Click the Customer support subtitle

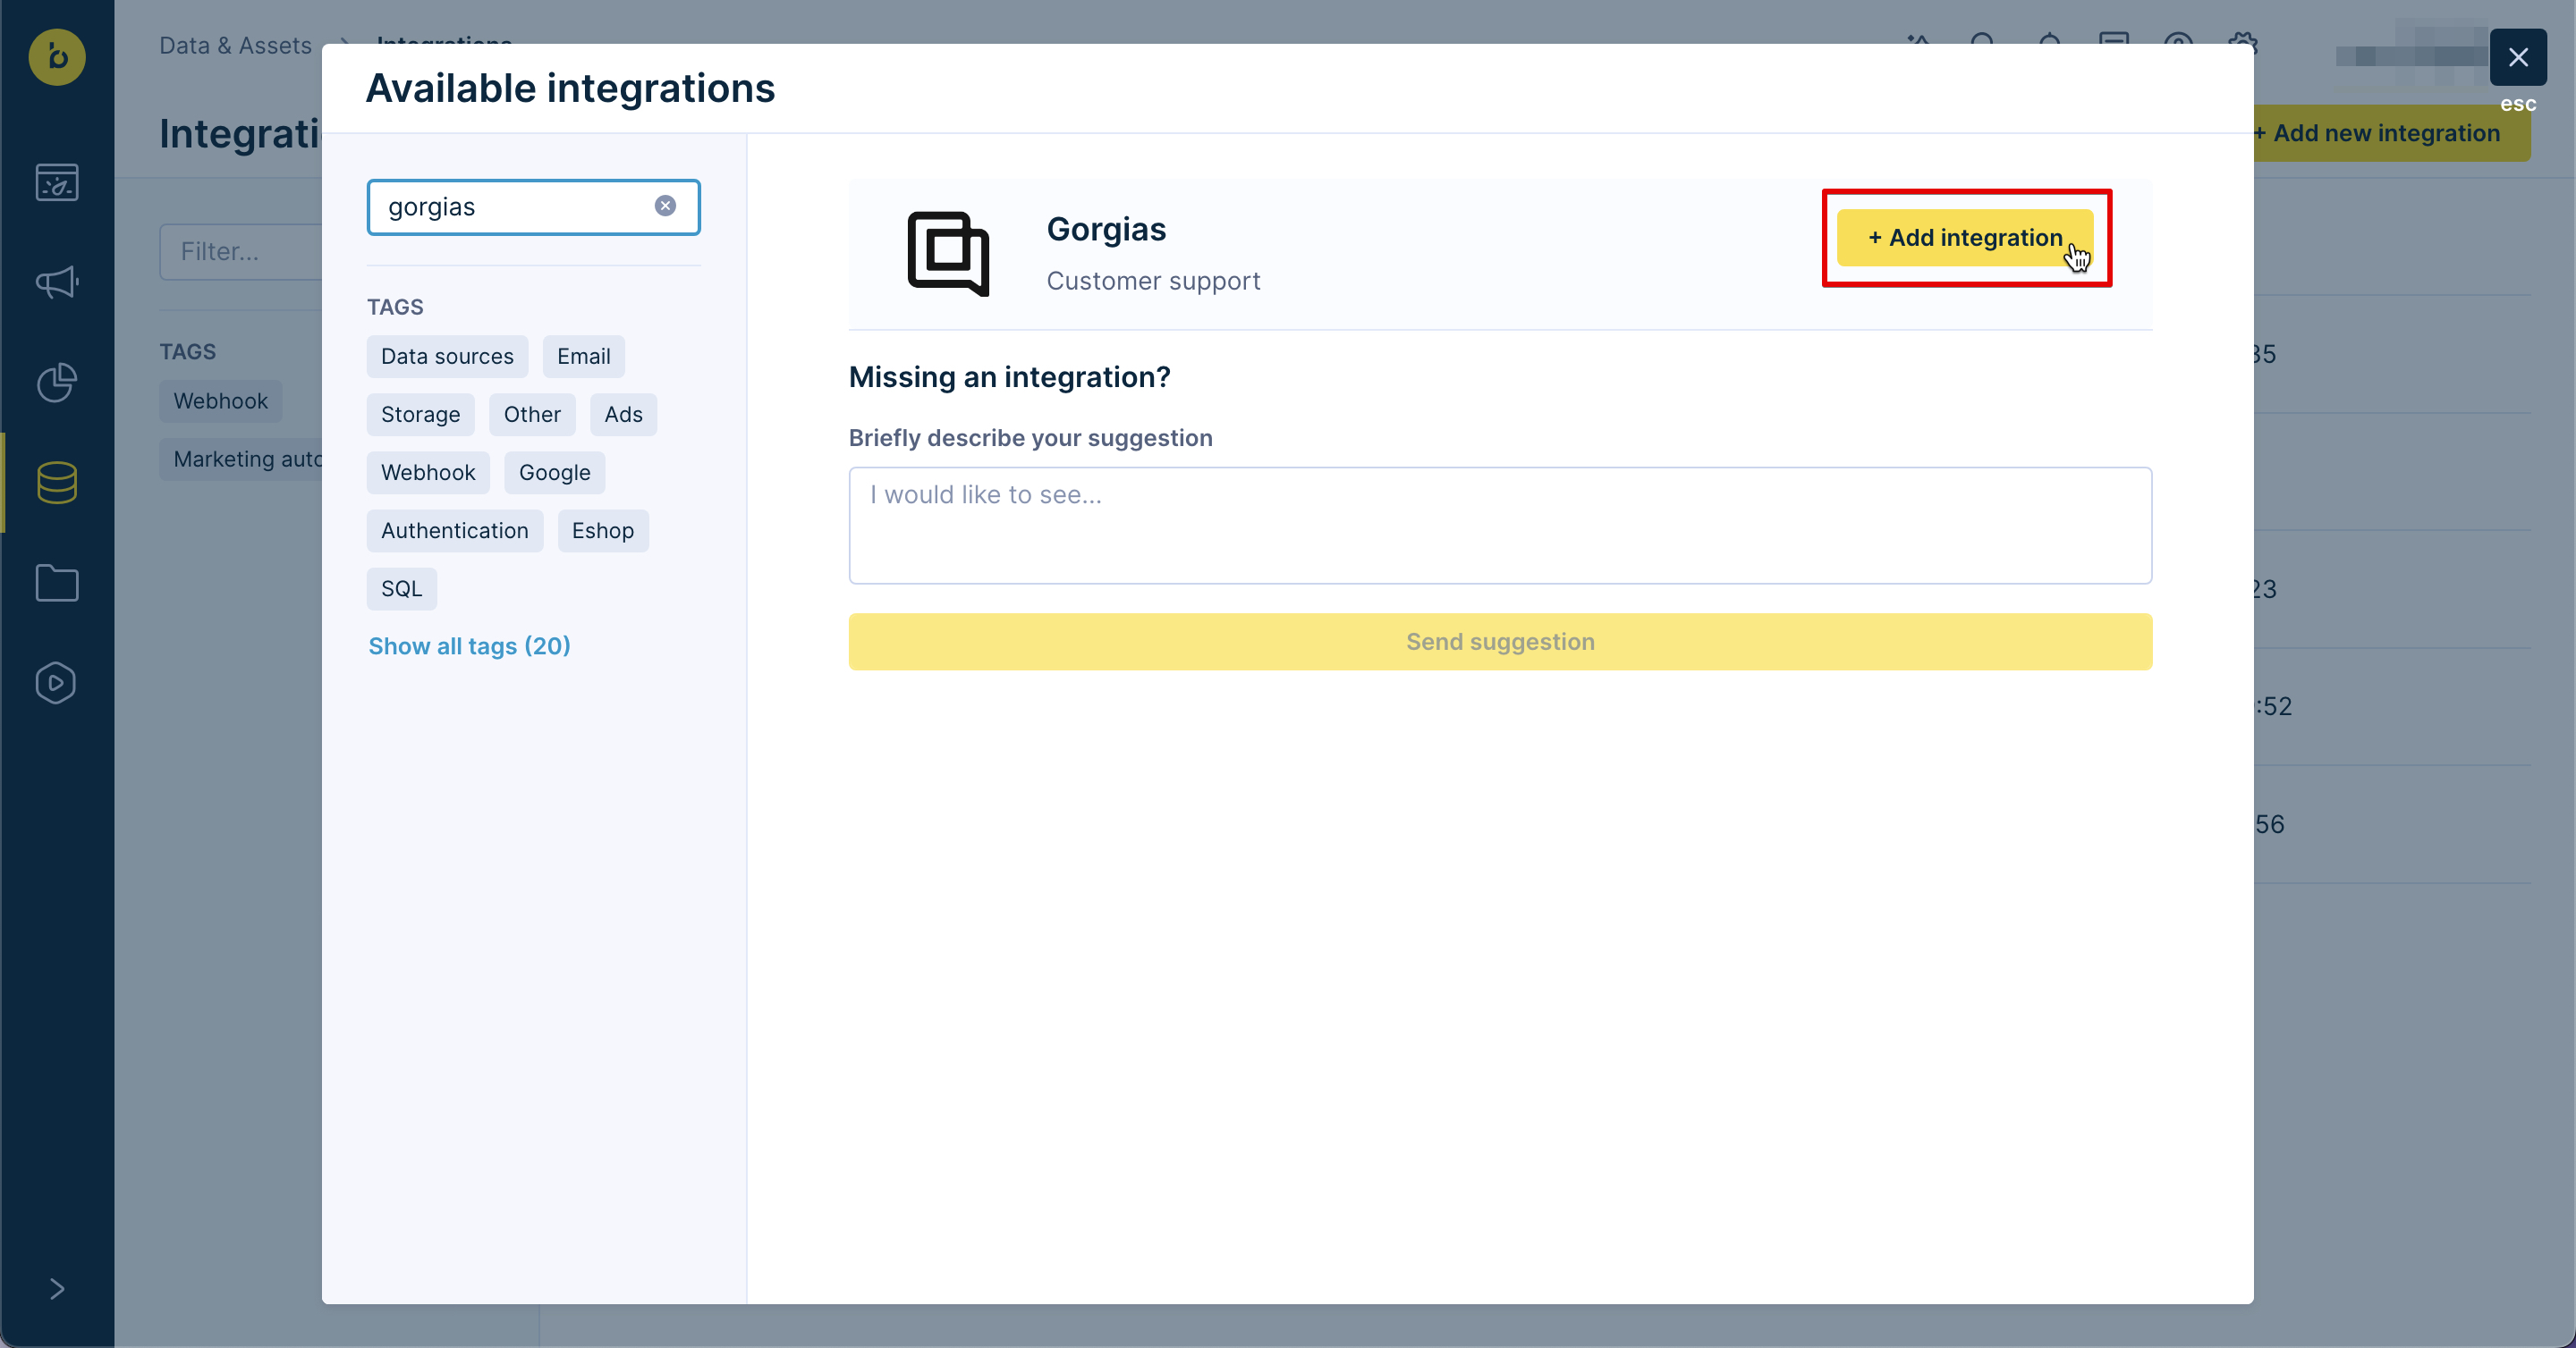point(1153,281)
